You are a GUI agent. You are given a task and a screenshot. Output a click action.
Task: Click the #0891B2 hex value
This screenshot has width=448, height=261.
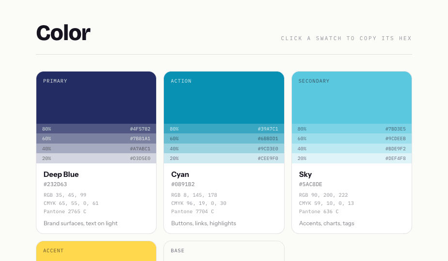(183, 184)
